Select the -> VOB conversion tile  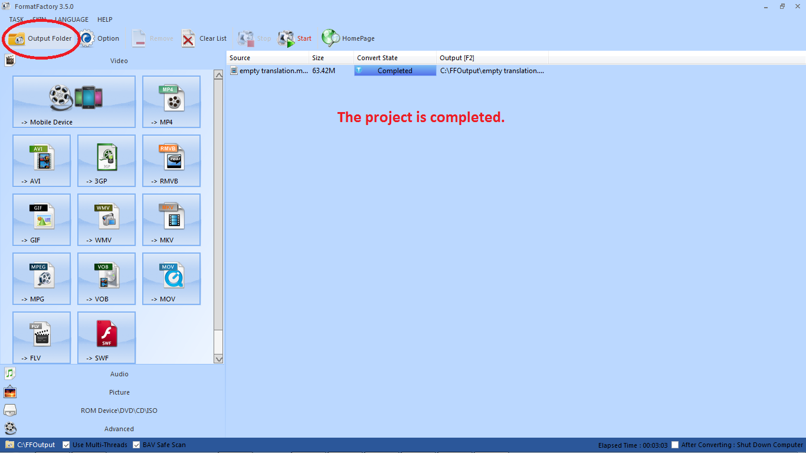click(106, 278)
